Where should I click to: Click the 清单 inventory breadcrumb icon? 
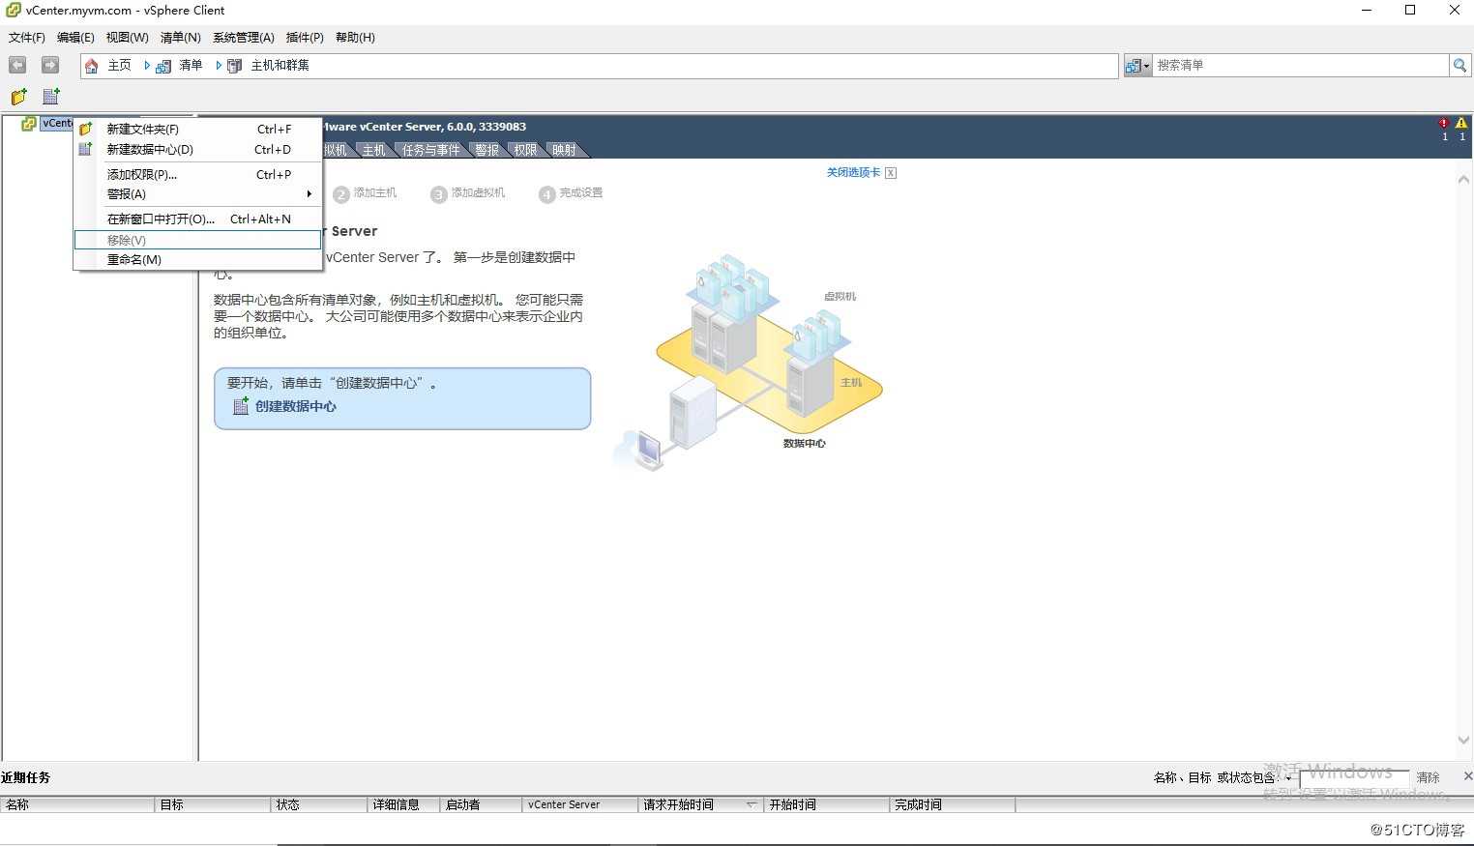pyautogui.click(x=163, y=66)
